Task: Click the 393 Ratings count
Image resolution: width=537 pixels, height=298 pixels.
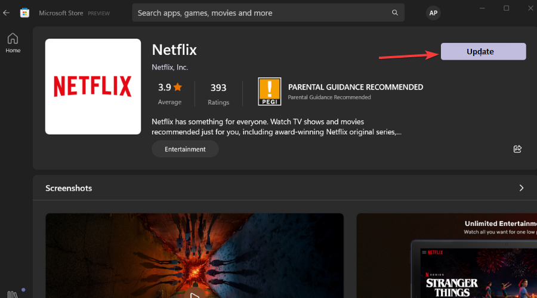Action: (218, 94)
